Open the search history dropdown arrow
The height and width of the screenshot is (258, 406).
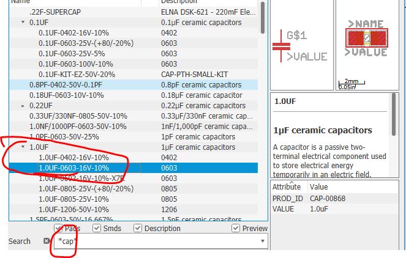263,241
